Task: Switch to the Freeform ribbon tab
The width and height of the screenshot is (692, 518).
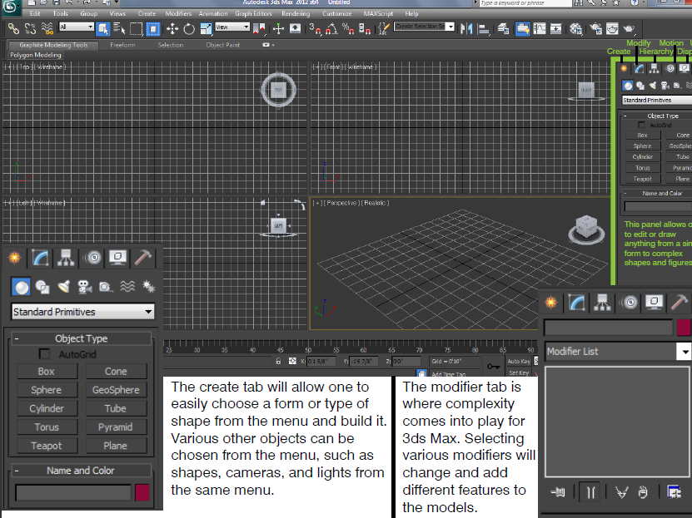Action: 122,45
